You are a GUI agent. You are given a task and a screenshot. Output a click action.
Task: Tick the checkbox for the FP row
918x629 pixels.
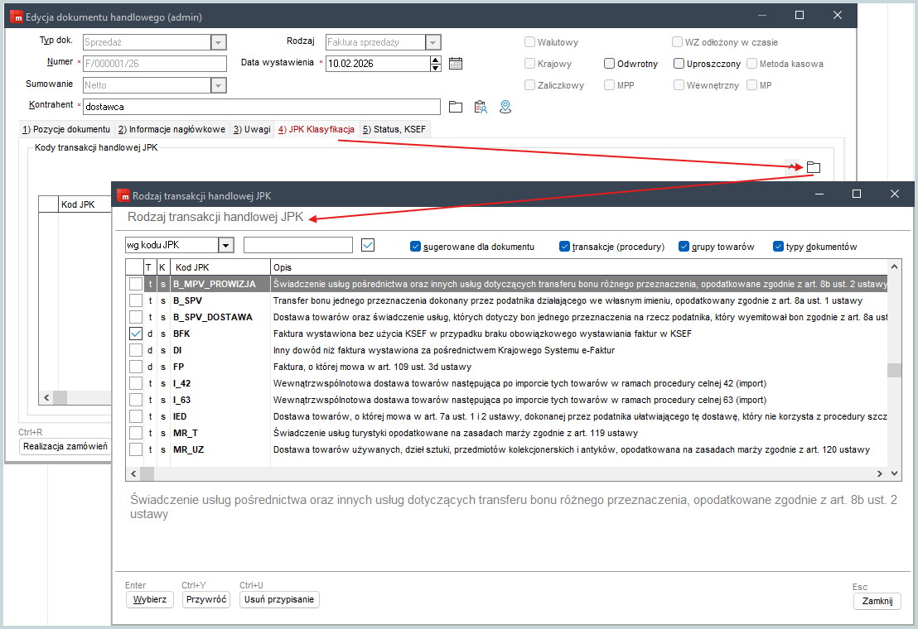pos(136,367)
